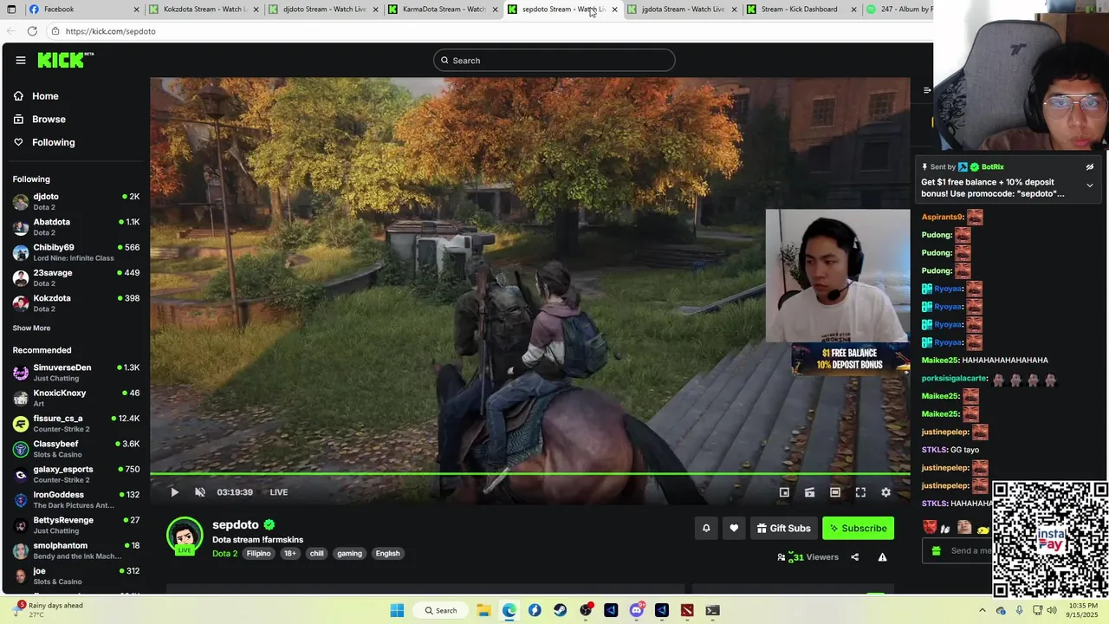Open Discord from the taskbar
The image size is (1109, 624).
(637, 610)
